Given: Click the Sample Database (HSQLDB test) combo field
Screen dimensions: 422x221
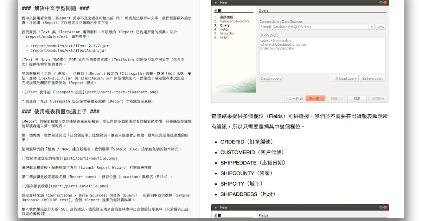Looking at the screenshot, I should (314, 27).
